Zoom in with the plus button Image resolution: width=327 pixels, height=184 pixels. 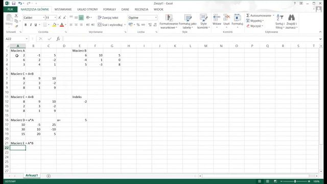click(309, 181)
